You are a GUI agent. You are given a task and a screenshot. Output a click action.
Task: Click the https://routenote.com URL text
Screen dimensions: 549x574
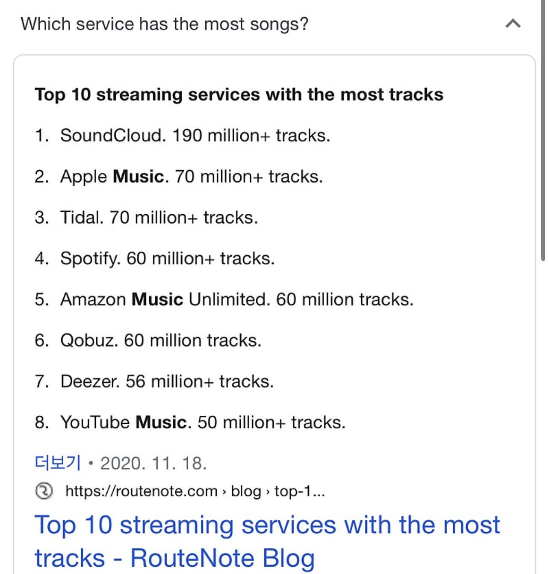tap(141, 491)
